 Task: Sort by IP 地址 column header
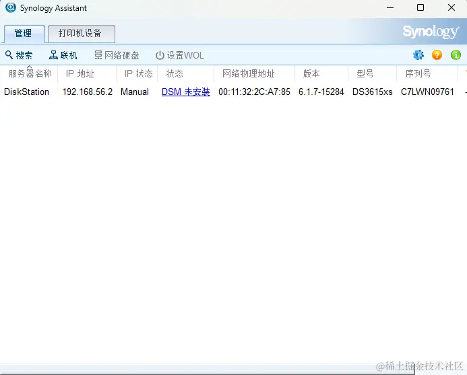click(87, 73)
